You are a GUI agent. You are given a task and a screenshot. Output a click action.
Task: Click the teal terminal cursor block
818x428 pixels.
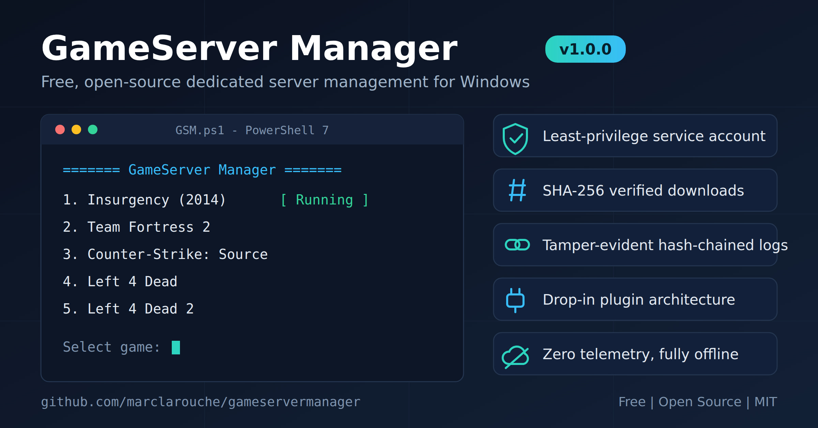tap(176, 348)
